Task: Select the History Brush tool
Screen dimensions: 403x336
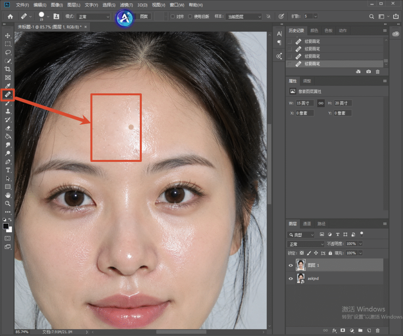Action: point(8,120)
